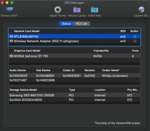Image resolution: width=150 pixels, height=131 pixels.
Task: Click the Install Kext icon
Action: click(94, 10)
